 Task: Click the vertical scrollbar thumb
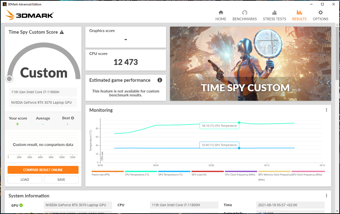click(337, 53)
